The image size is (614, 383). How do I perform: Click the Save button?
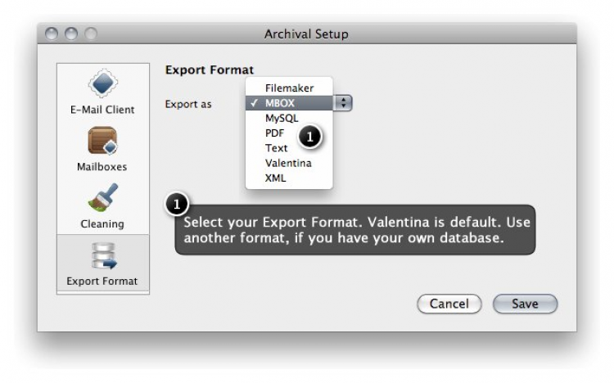point(525,304)
